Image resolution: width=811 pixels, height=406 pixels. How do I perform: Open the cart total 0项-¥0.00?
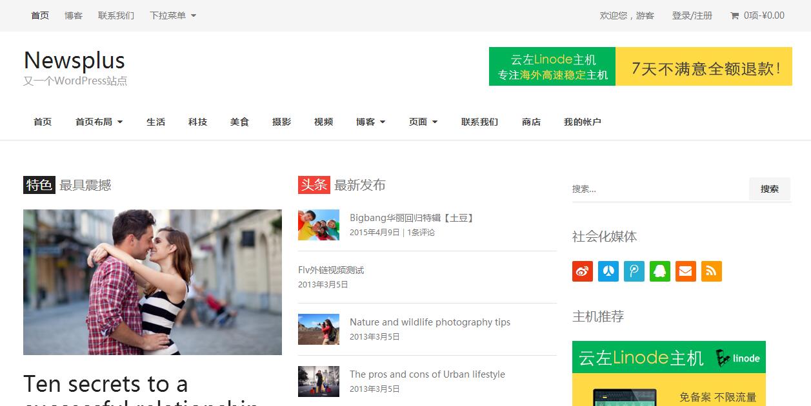[x=764, y=15]
